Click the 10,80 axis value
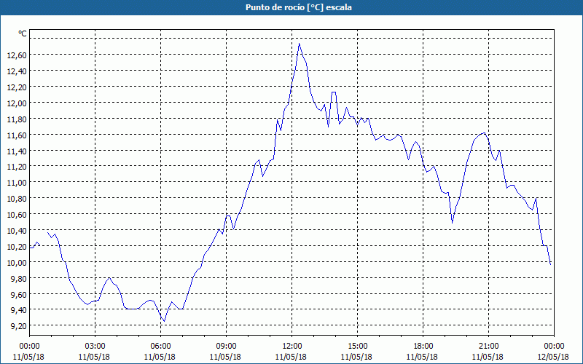Image resolution: width=583 pixels, height=364 pixels. 17,198
